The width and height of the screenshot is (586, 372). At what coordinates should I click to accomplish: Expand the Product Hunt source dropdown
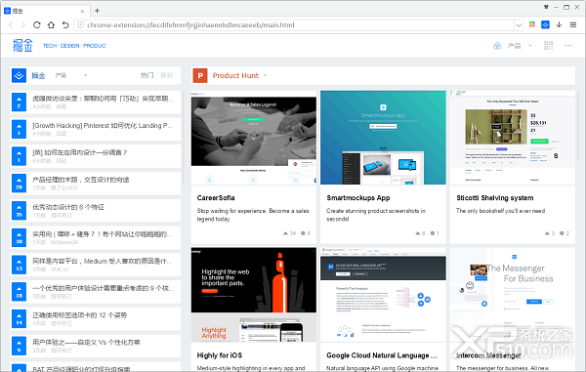click(x=266, y=75)
